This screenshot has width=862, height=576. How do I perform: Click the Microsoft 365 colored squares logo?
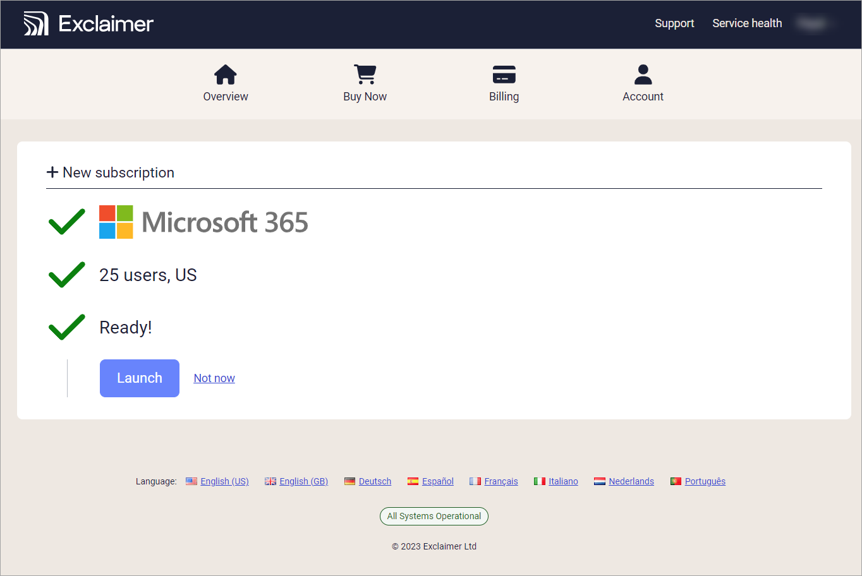click(116, 222)
